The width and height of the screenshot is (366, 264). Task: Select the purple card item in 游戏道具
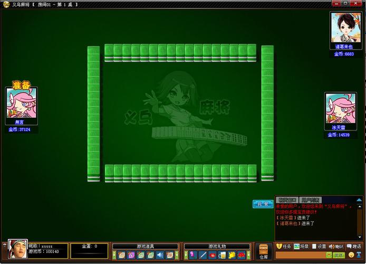131,255
